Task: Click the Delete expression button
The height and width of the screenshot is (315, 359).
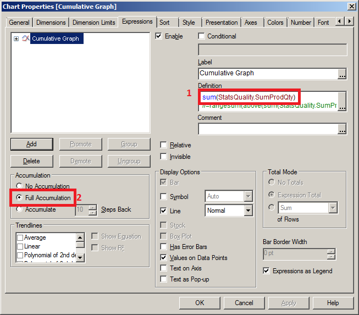Action: [31, 161]
